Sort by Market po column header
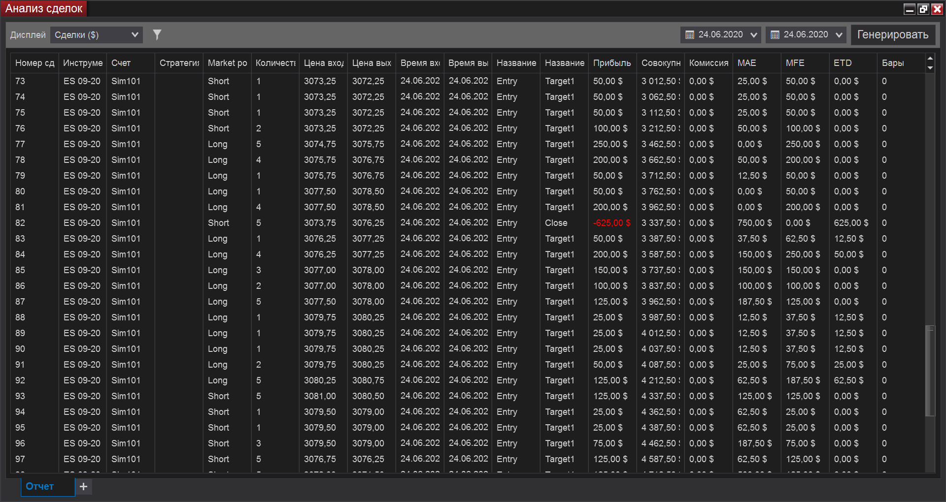Image resolution: width=946 pixels, height=502 pixels. point(227,63)
